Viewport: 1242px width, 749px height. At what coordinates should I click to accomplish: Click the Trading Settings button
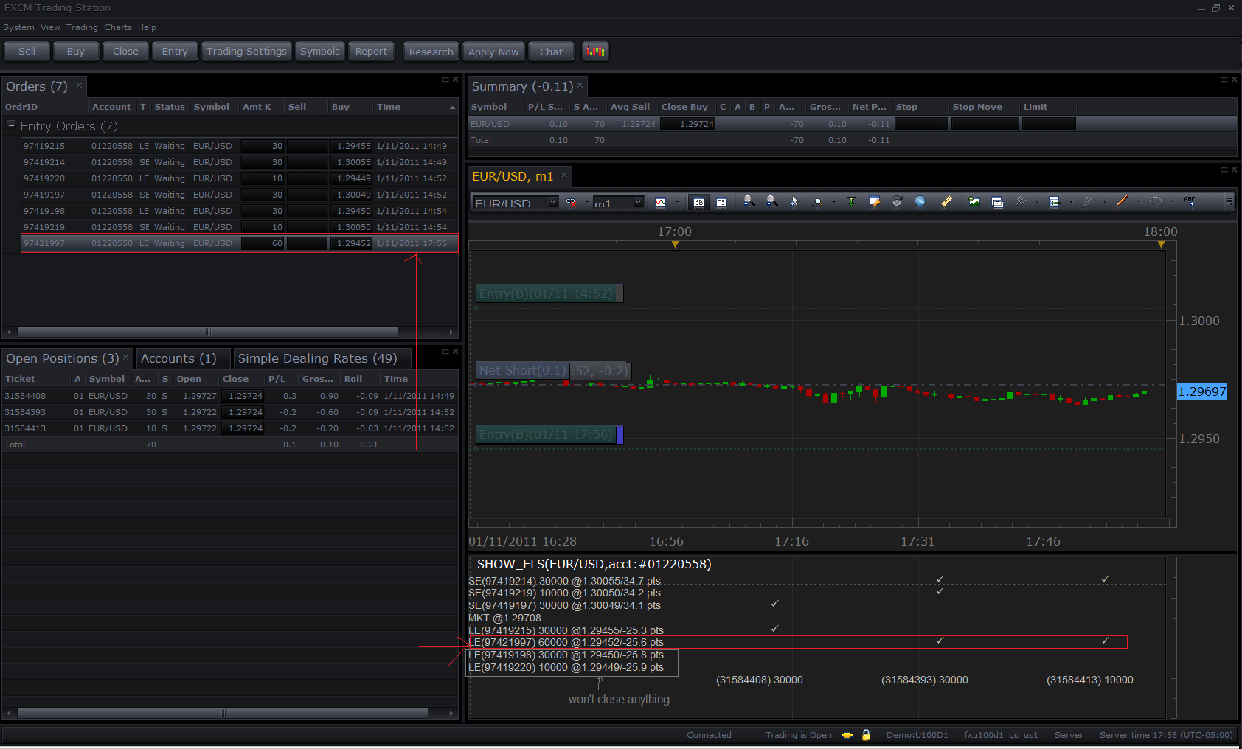246,51
